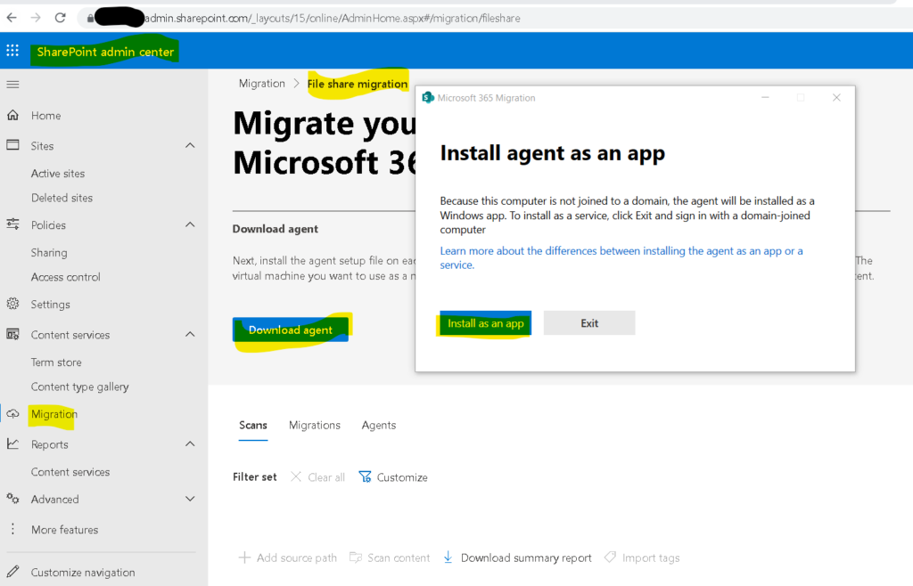
Task: Click the Install as an app button
Action: [x=485, y=323]
